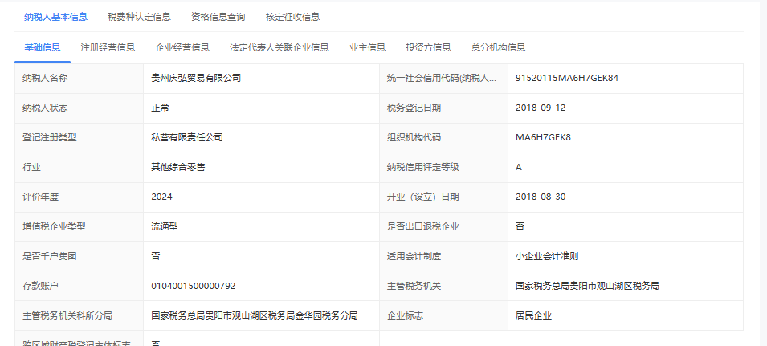Click the 其他综合零售 industry value
Viewport: 767px width, 346px height.
[x=177, y=167]
